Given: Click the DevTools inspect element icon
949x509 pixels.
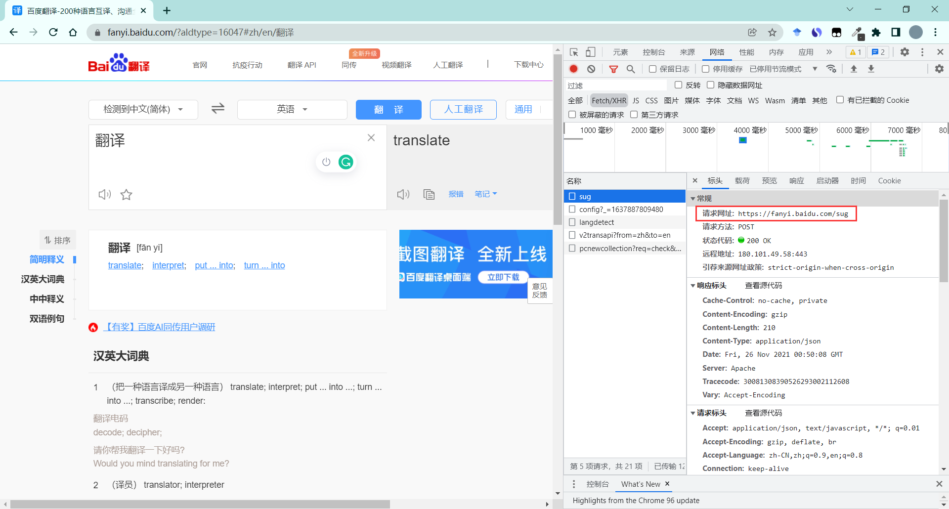Looking at the screenshot, I should click(574, 52).
